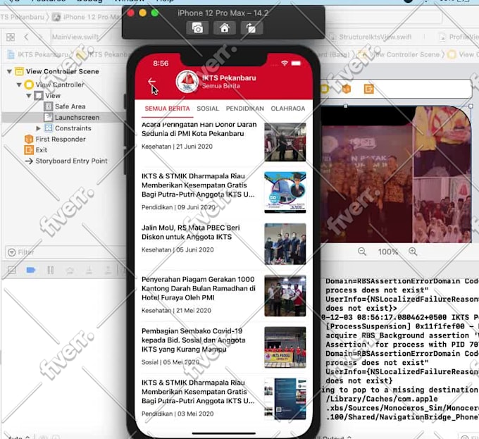
Task: Click thumbnail of Penyerahan Piagam article
Action: (x=285, y=296)
